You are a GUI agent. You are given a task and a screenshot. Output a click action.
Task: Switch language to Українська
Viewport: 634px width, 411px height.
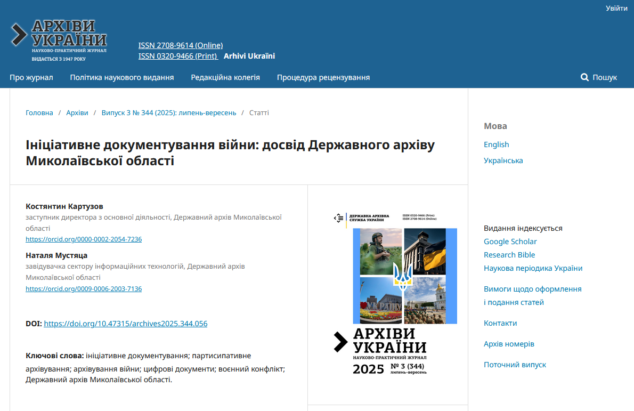point(503,160)
